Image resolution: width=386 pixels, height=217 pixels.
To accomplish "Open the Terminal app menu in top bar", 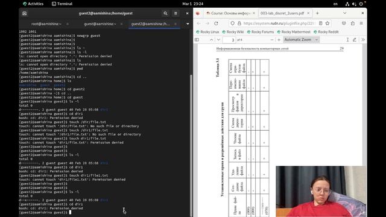I will (62, 4).
